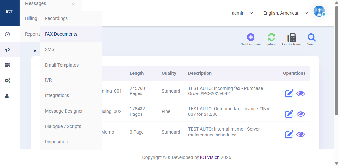Open the user person sidebar icon
The height and width of the screenshot is (166, 339).
(x=7, y=96)
